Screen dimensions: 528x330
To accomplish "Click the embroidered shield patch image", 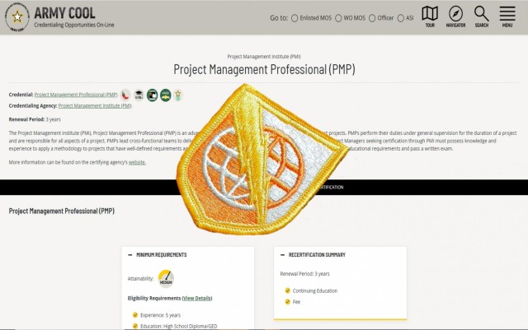I will pos(262,159).
